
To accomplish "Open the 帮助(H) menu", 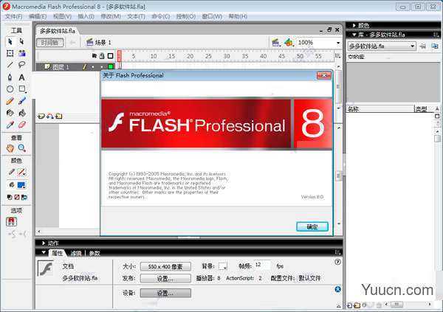I will click(238, 16).
